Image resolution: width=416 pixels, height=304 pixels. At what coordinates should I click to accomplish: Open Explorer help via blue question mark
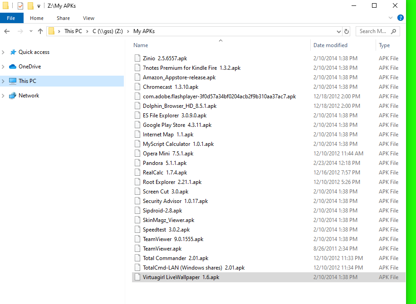(401, 18)
